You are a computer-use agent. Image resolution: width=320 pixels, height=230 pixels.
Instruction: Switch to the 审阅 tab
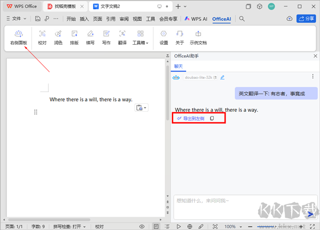coord(124,19)
